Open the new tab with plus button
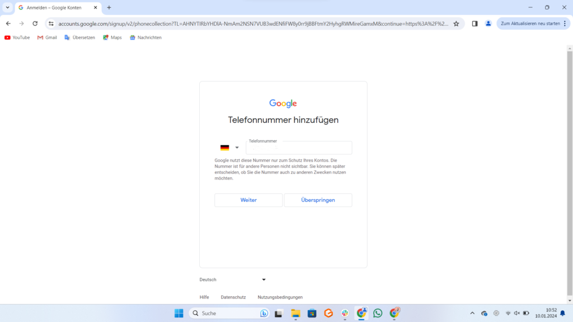 point(109,8)
